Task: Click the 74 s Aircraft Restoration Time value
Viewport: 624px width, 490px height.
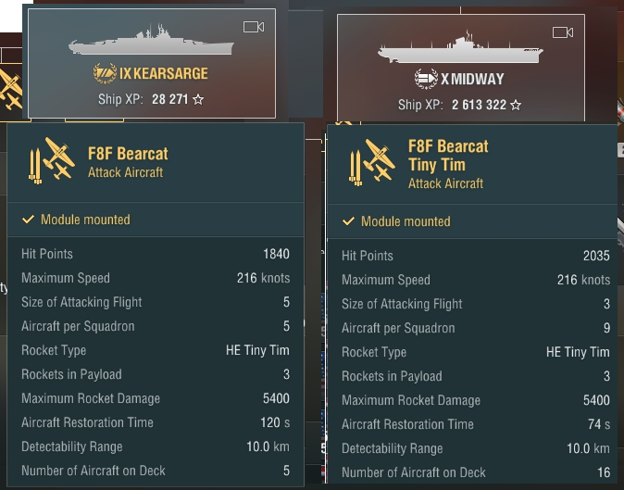Action: [x=600, y=424]
